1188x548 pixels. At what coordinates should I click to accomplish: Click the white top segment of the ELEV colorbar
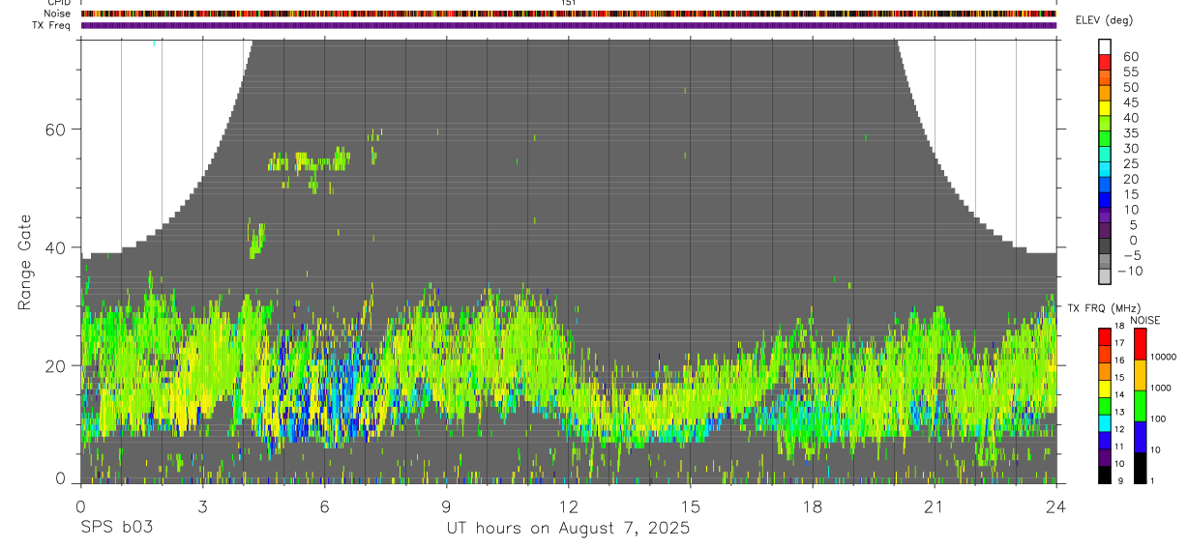(x=1104, y=46)
